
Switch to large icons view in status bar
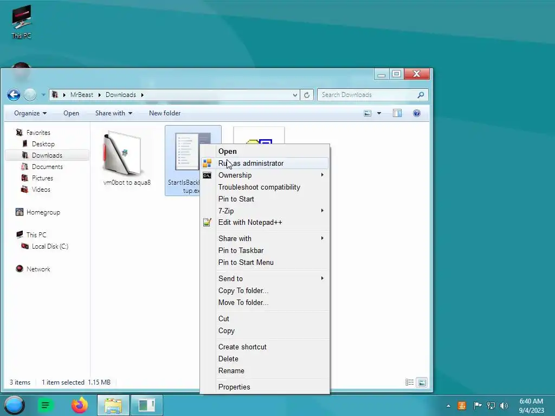pos(422,382)
